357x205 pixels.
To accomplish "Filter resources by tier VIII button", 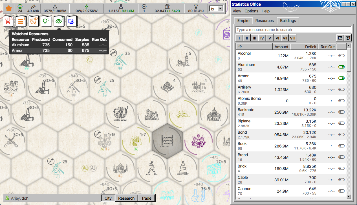I will pyautogui.click(x=293, y=38).
